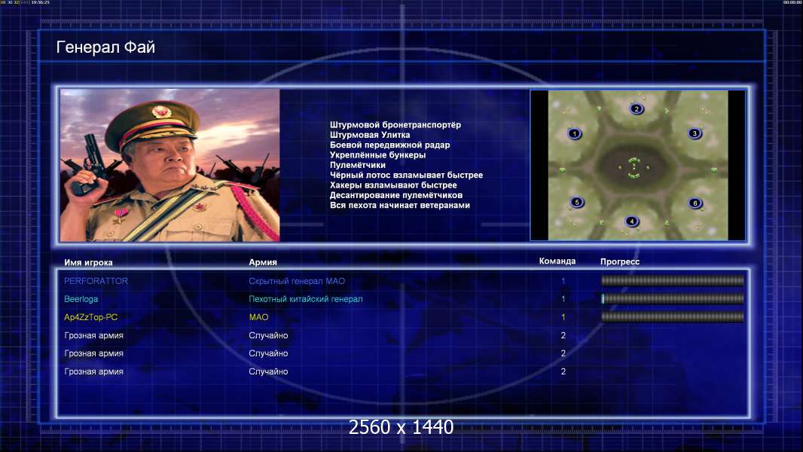Click the PERFORATTOR loading progress bar

tap(672, 280)
